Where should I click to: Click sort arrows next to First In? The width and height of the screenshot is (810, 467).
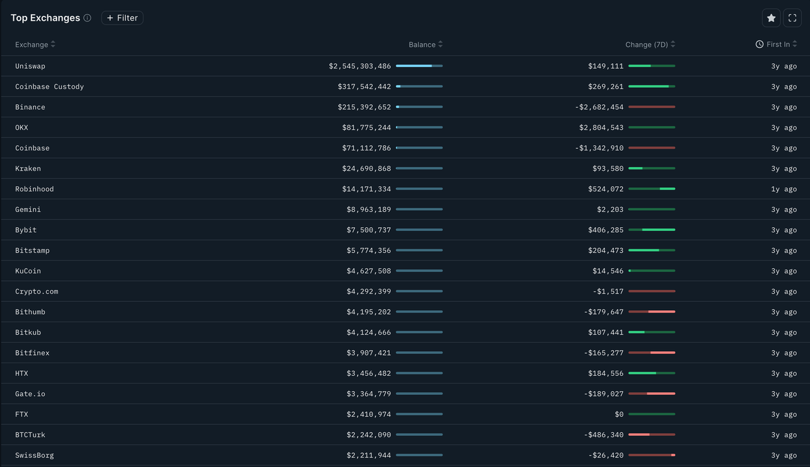(795, 44)
